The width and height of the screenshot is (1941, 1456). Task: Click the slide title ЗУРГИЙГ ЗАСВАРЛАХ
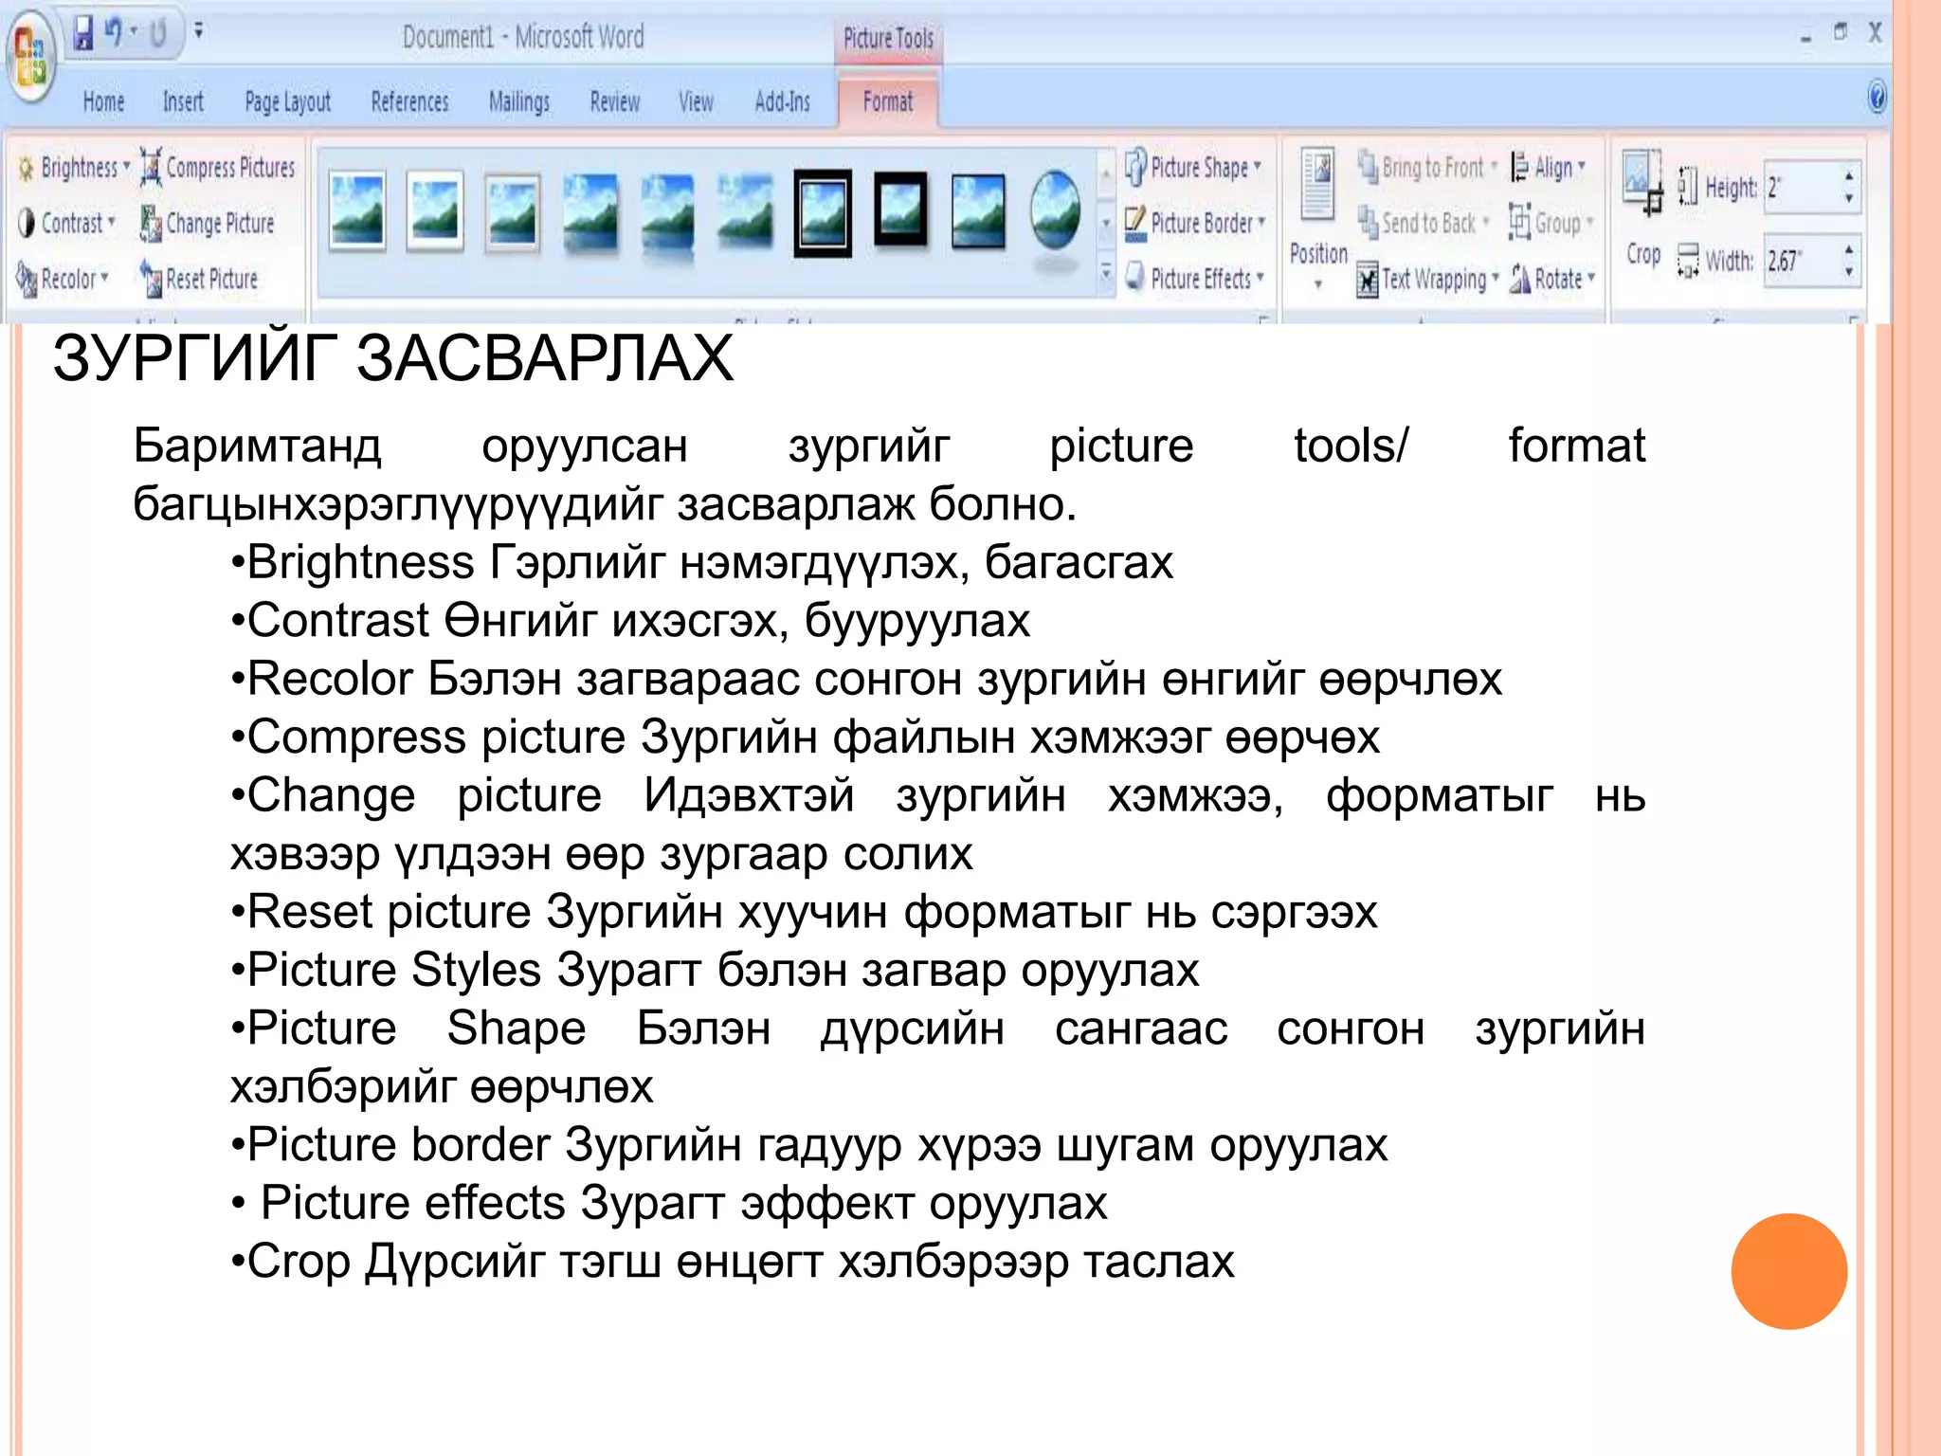pyautogui.click(x=393, y=357)
